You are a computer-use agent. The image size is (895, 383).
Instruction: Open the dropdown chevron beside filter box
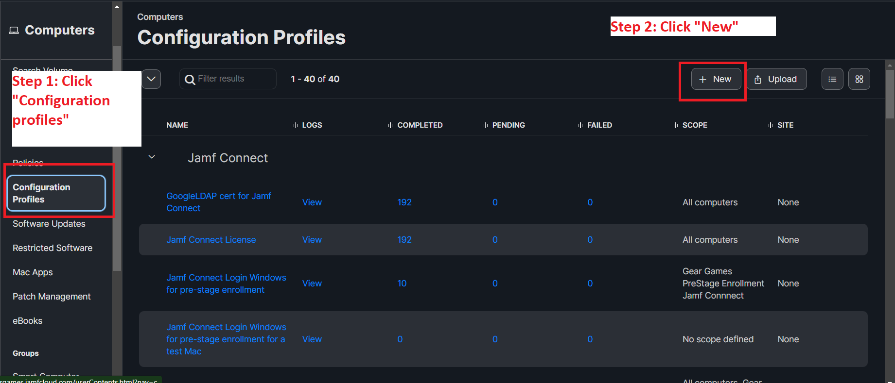151,79
